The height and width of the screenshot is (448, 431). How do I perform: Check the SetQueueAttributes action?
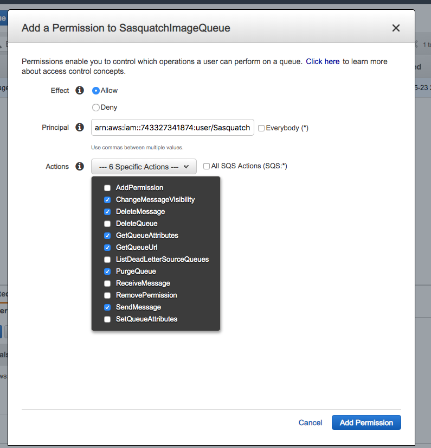[x=107, y=319]
